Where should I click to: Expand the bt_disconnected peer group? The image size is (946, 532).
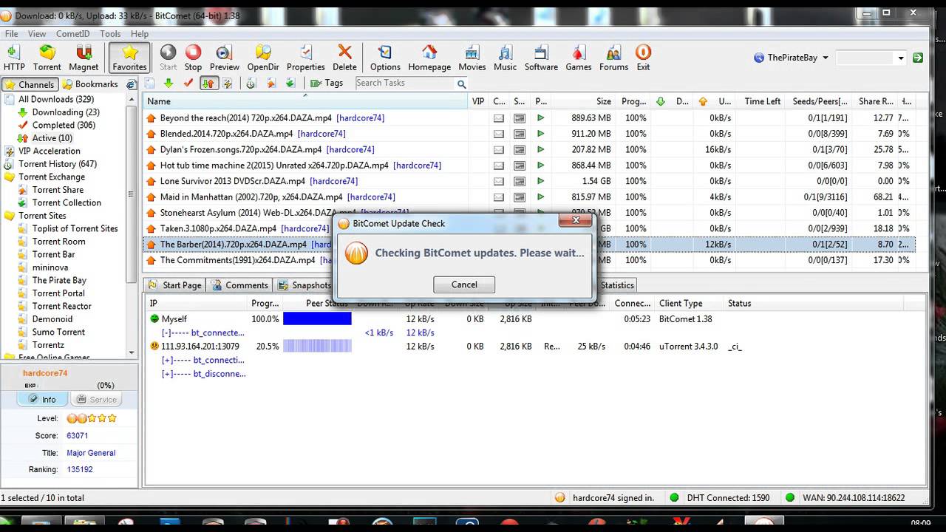coord(166,374)
